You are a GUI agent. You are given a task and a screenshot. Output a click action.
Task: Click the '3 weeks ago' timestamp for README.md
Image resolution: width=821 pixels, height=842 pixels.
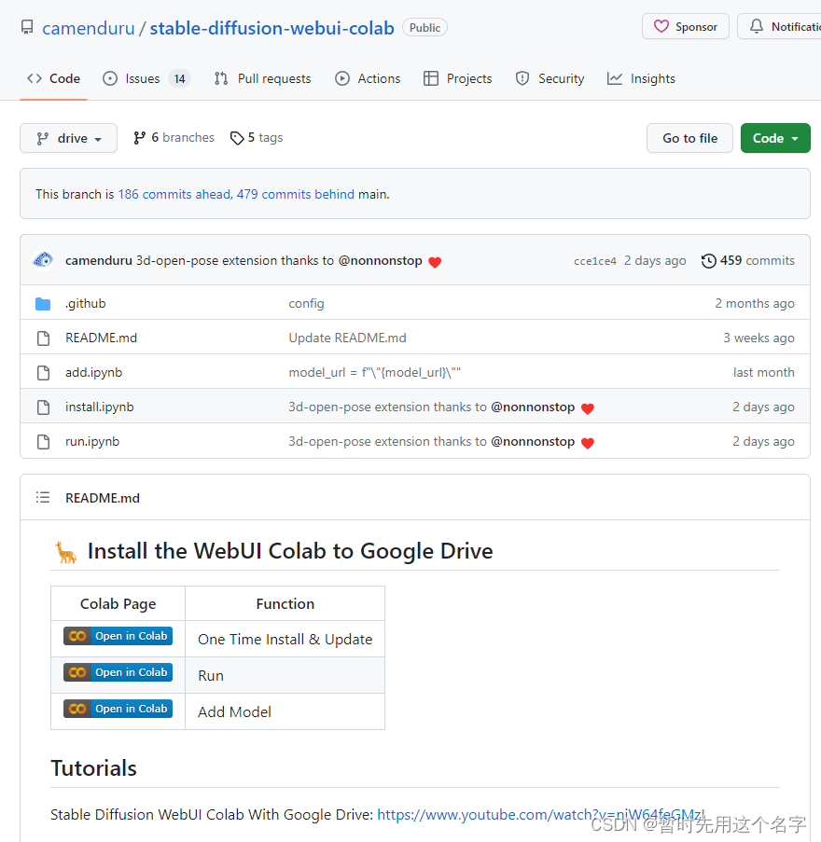(758, 338)
